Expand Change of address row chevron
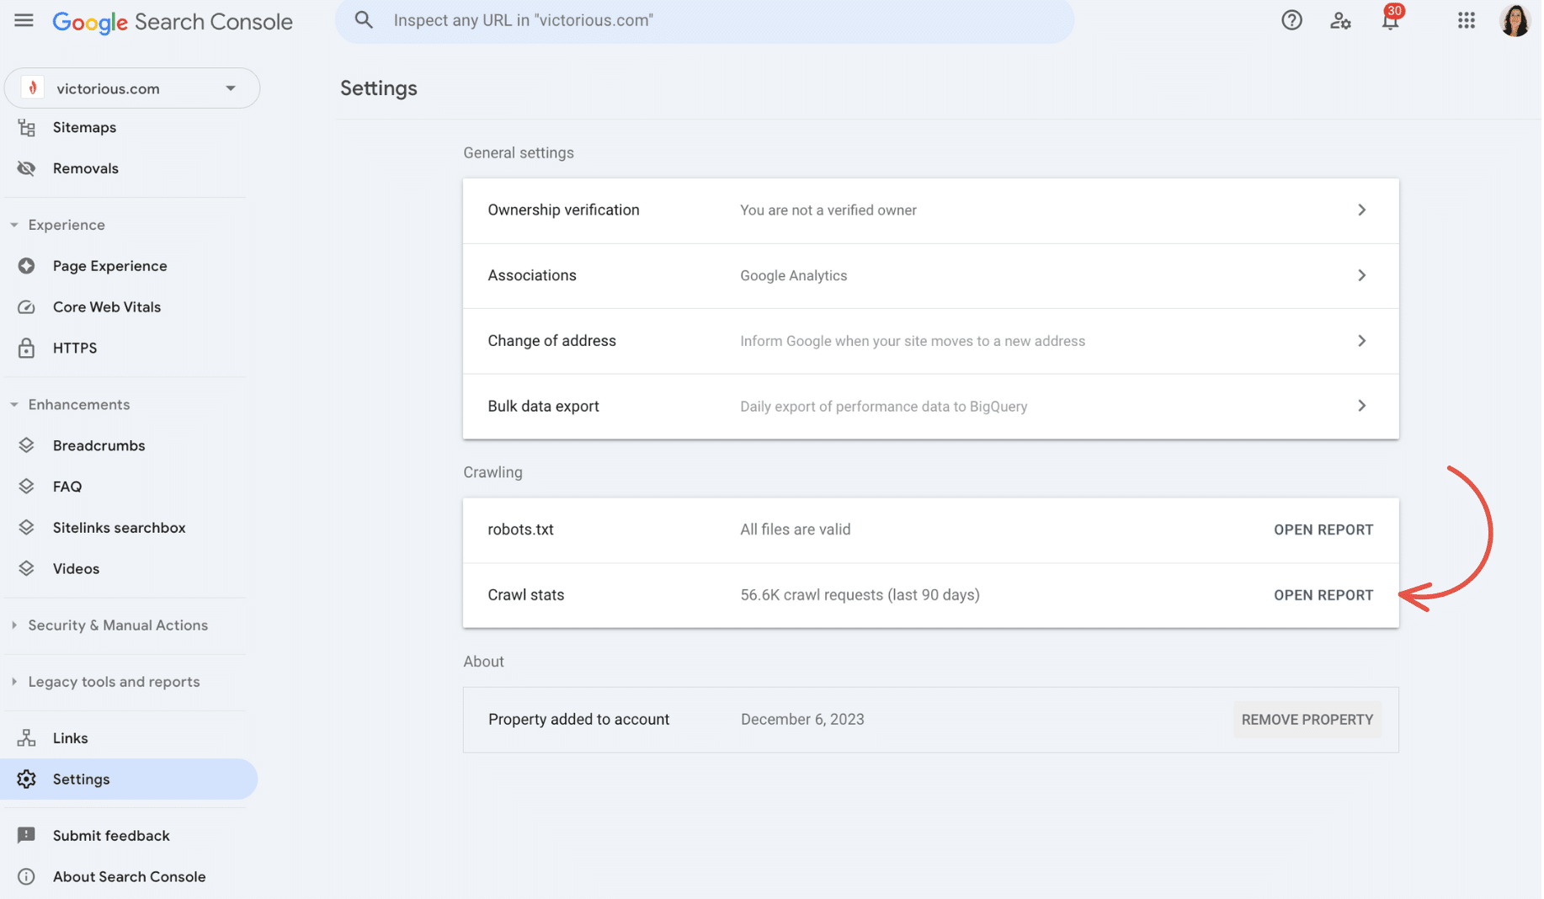This screenshot has width=1544, height=899. (1361, 341)
